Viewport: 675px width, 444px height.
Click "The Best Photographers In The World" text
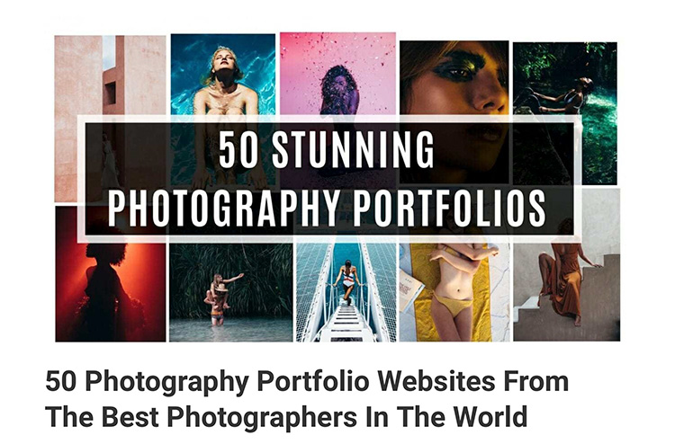[x=286, y=416]
